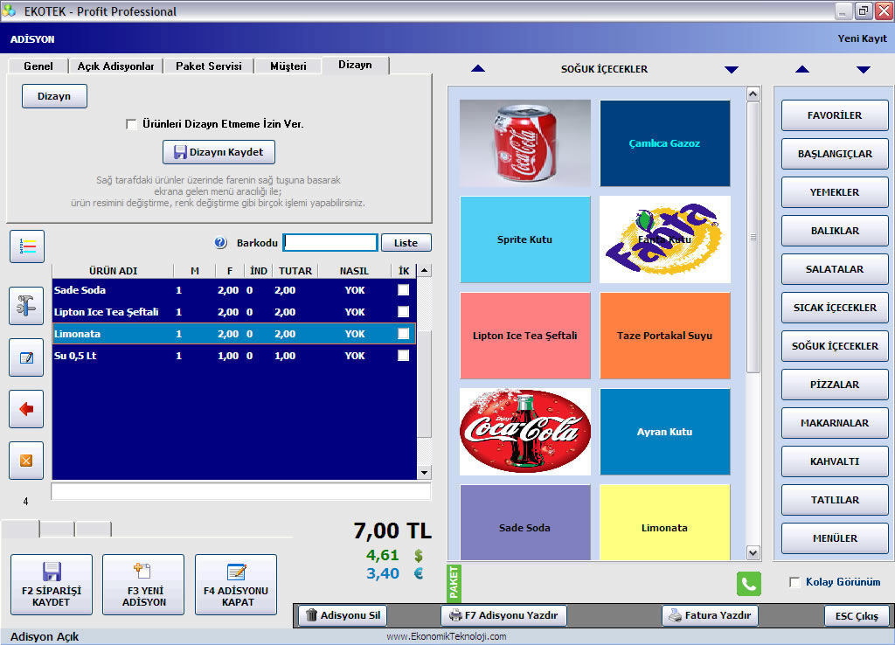Click the blue help question mark icon
This screenshot has height=645, width=895.
pyautogui.click(x=221, y=243)
